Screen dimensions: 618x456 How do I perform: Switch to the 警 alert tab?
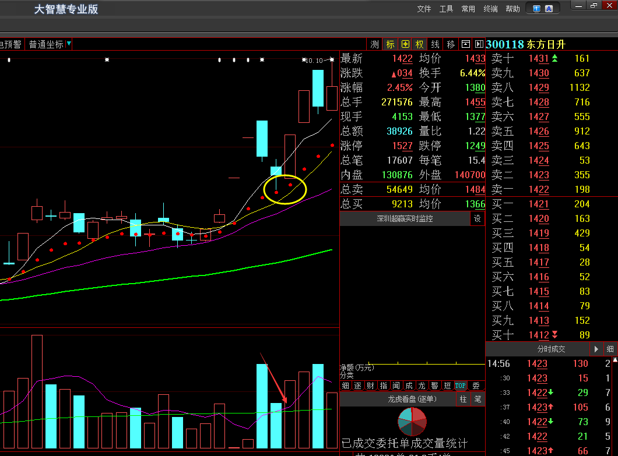[435, 386]
